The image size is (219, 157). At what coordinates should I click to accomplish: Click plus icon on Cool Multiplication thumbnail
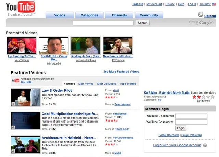tap(13, 127)
